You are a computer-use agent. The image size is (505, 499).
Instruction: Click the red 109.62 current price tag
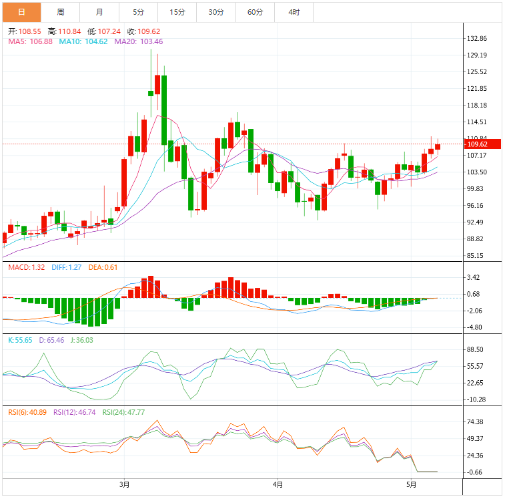click(x=482, y=144)
